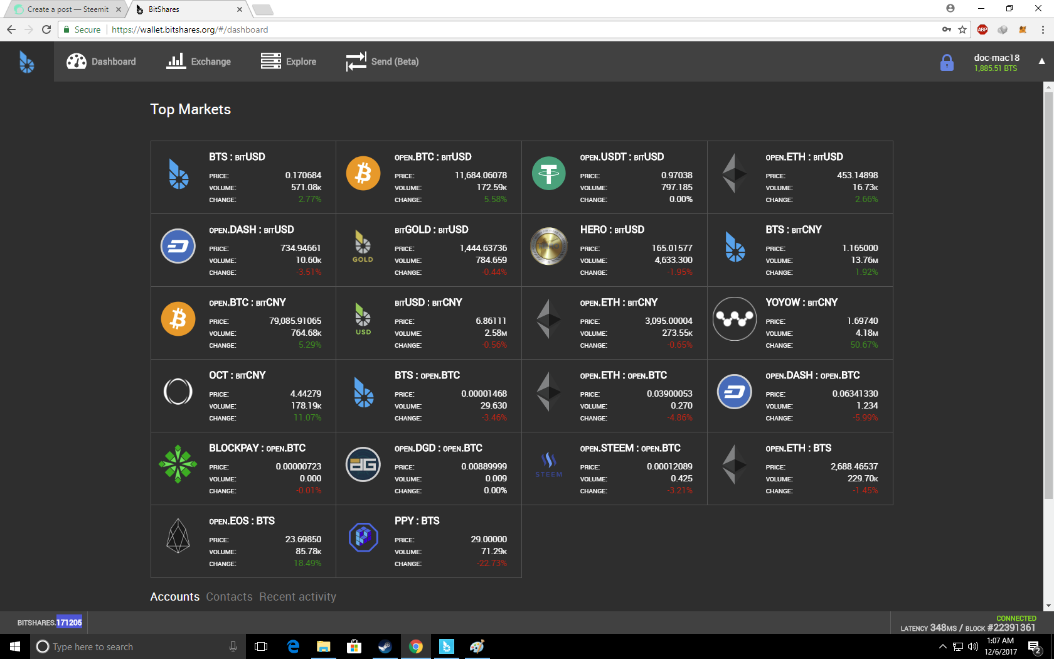This screenshot has height=659, width=1054.
Task: Open File Explorer from the taskbar
Action: [x=324, y=646]
